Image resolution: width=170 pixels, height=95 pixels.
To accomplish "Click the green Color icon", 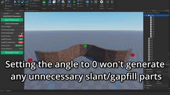I will tap(74, 2).
